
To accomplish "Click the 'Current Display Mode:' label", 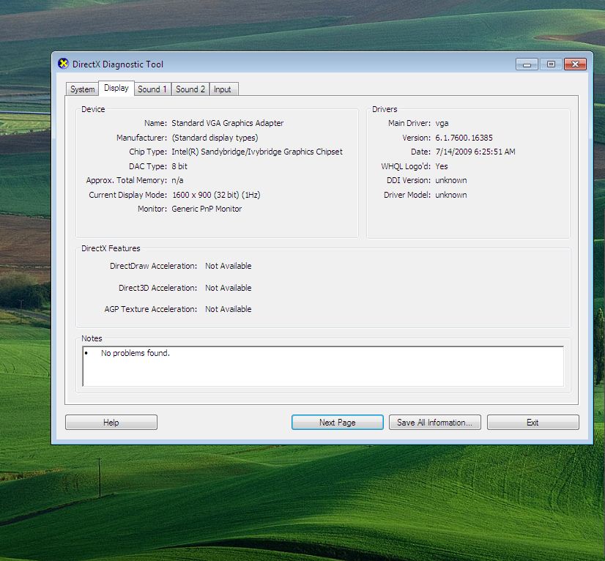I will tap(127, 195).
